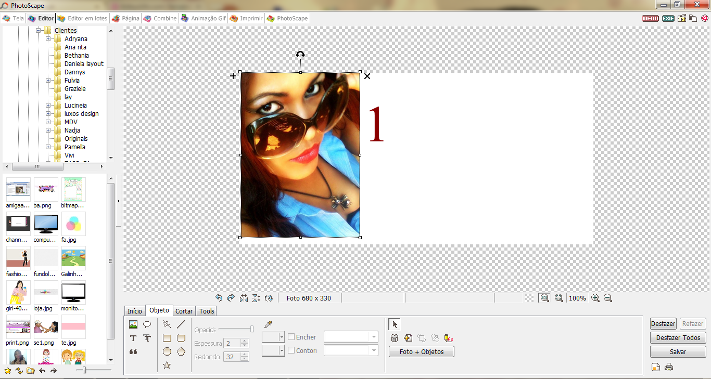Screen dimensions: 711x379
Task: Select the quotation marks symbol tool
Action: point(133,352)
